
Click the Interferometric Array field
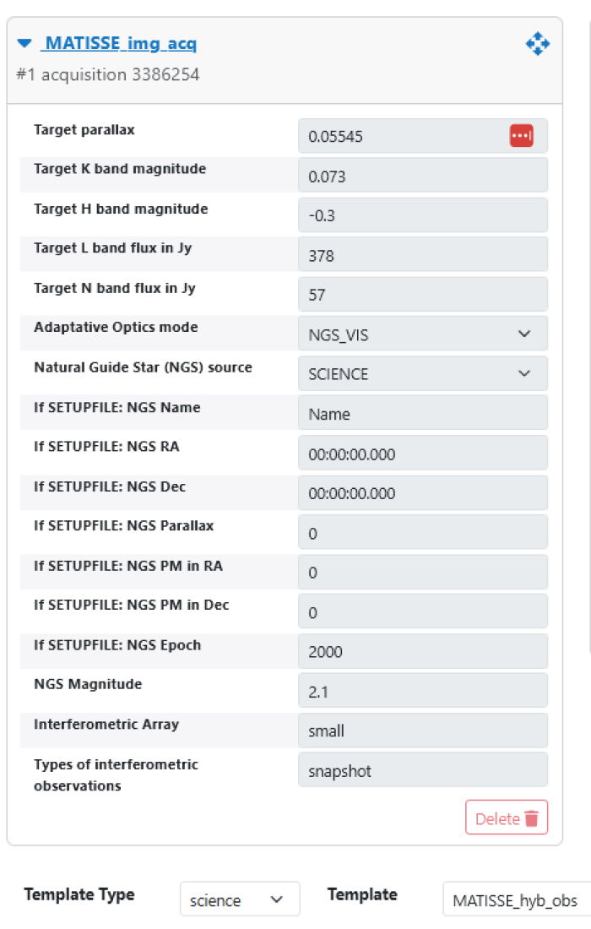tap(422, 731)
